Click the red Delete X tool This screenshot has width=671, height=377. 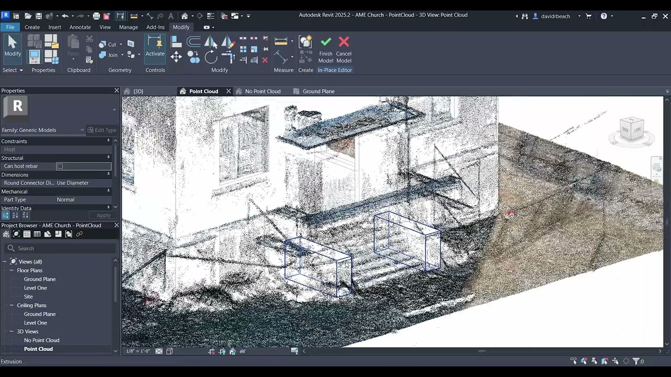pyautogui.click(x=265, y=60)
